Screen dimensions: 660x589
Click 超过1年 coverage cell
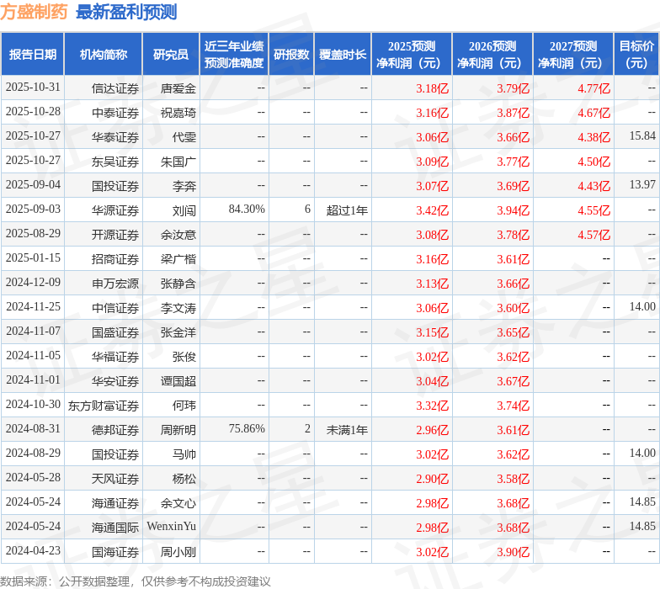(347, 210)
